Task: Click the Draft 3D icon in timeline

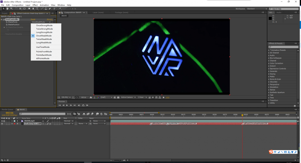Action: pos(79,114)
